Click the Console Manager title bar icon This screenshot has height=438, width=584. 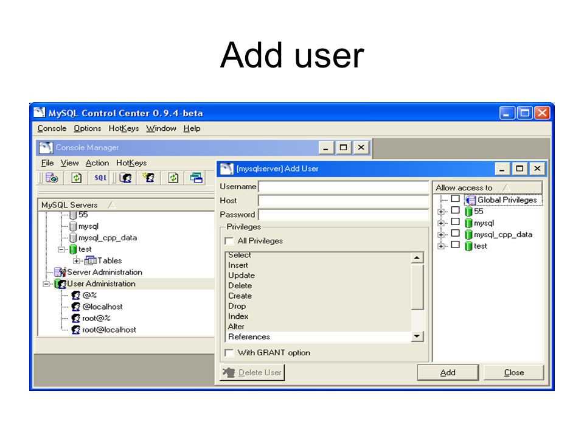(x=46, y=148)
